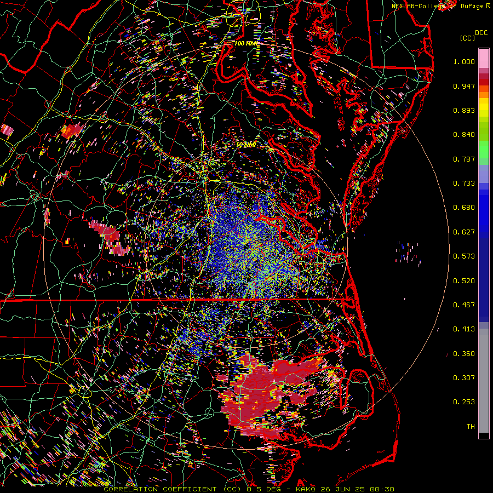Select the 0.360 legend value
The height and width of the screenshot is (493, 493).
click(x=464, y=354)
